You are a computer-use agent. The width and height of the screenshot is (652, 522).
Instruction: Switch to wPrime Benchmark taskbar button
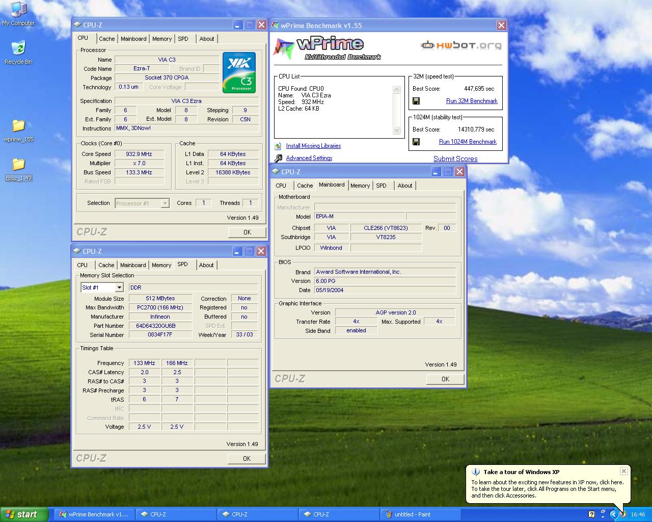(x=94, y=514)
